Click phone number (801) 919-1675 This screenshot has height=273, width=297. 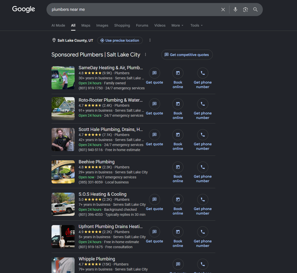tap(91, 247)
